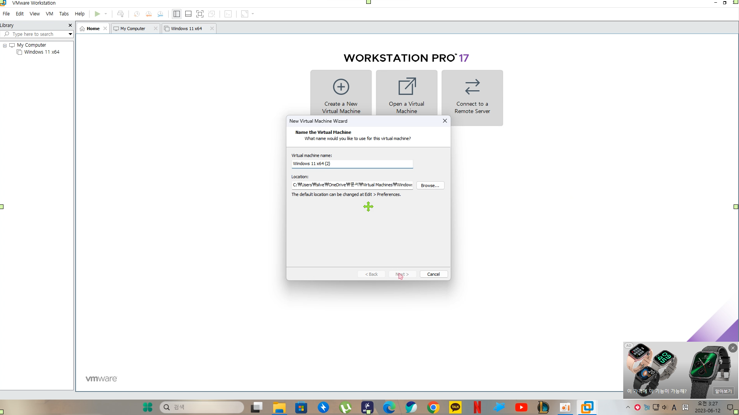Click the Korean IME 한 indicator
This screenshot has height=415, width=739.
click(685, 407)
